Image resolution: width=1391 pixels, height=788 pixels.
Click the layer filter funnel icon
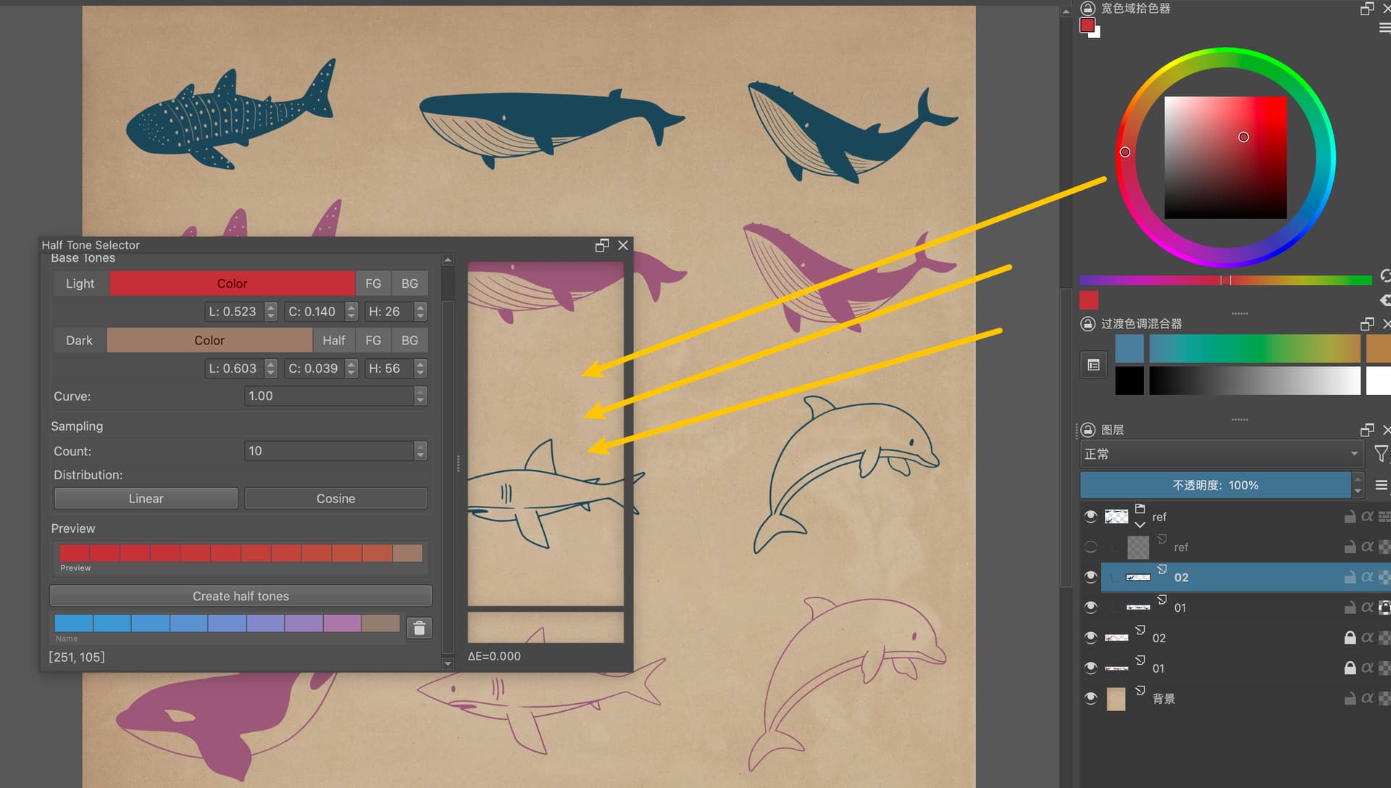click(1381, 454)
